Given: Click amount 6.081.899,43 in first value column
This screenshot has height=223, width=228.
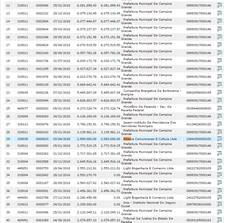Looking at the screenshot, I should coord(87,5).
